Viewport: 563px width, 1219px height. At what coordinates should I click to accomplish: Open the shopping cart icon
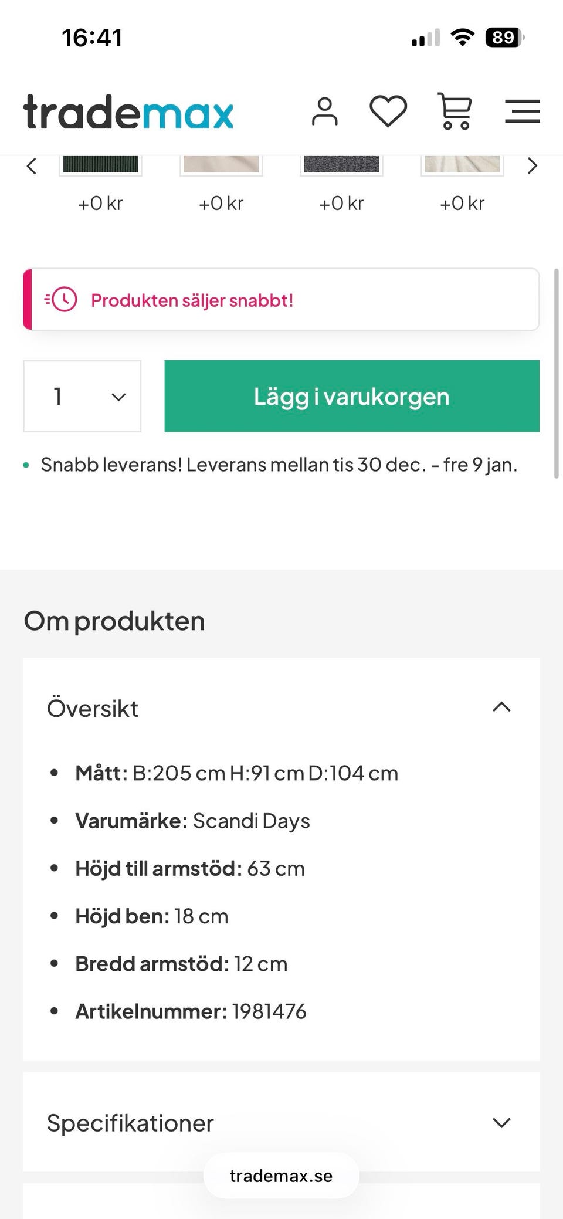pos(455,111)
